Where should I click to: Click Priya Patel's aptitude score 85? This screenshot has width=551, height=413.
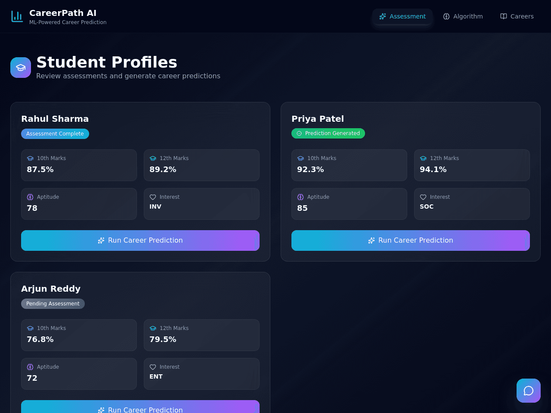(303, 208)
